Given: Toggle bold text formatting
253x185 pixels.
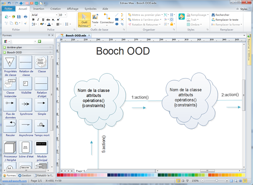Looking at the screenshot, I should point(33,19).
